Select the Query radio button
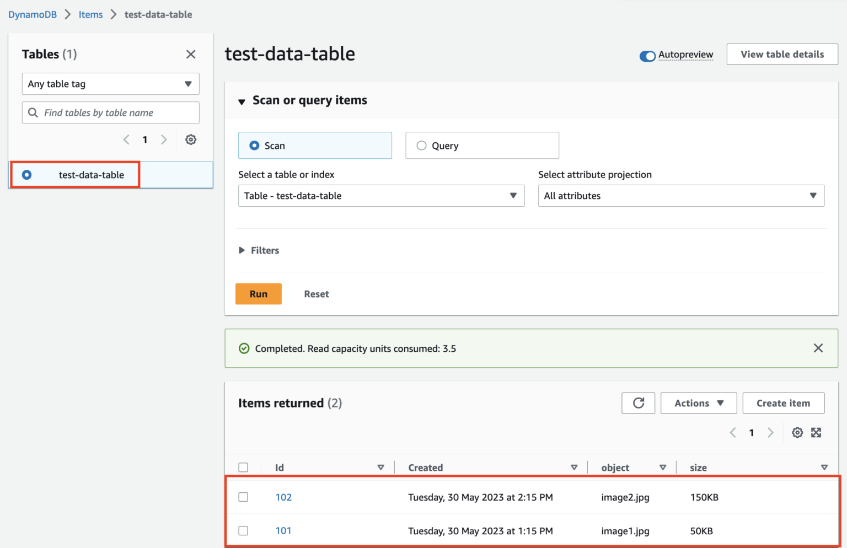Image resolution: width=847 pixels, height=548 pixels. tap(421, 145)
